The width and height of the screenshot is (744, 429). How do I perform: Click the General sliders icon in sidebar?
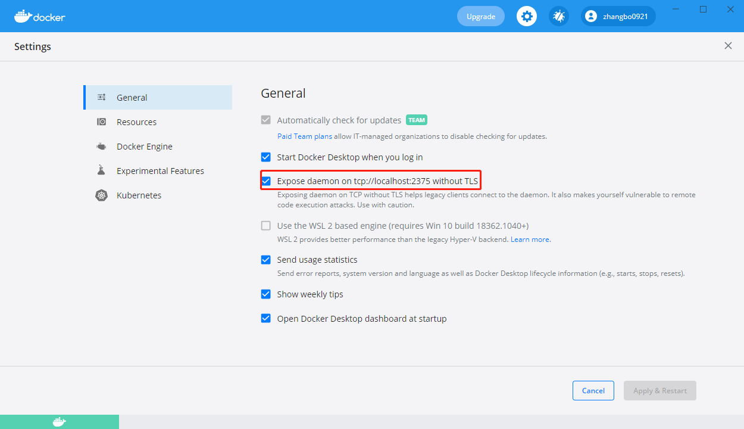[x=102, y=98]
